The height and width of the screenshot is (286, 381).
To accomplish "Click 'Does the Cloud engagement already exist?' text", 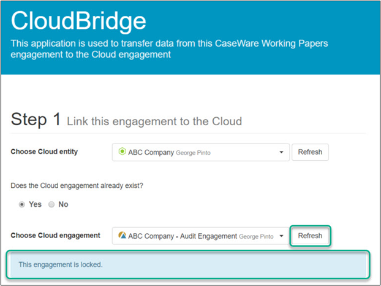I will coord(77,186).
